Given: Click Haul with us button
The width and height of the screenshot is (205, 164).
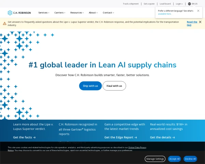Looking at the screenshot, I should 114,86.
